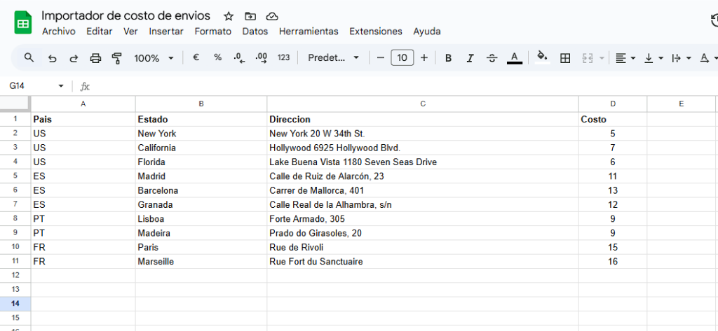Decrease font size with minus button
718x331 pixels.
(381, 58)
